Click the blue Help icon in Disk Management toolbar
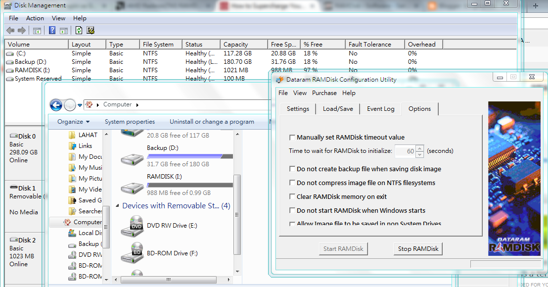Viewport: 548px width, 287px height. 52,30
